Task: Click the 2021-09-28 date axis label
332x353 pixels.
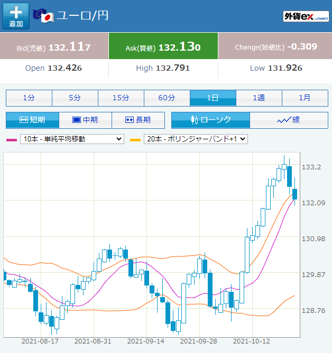Action: pos(198,341)
